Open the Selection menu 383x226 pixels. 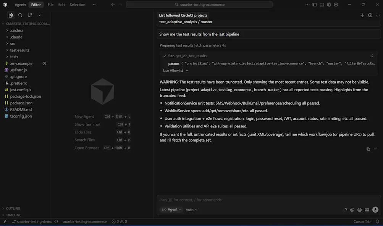point(78,5)
